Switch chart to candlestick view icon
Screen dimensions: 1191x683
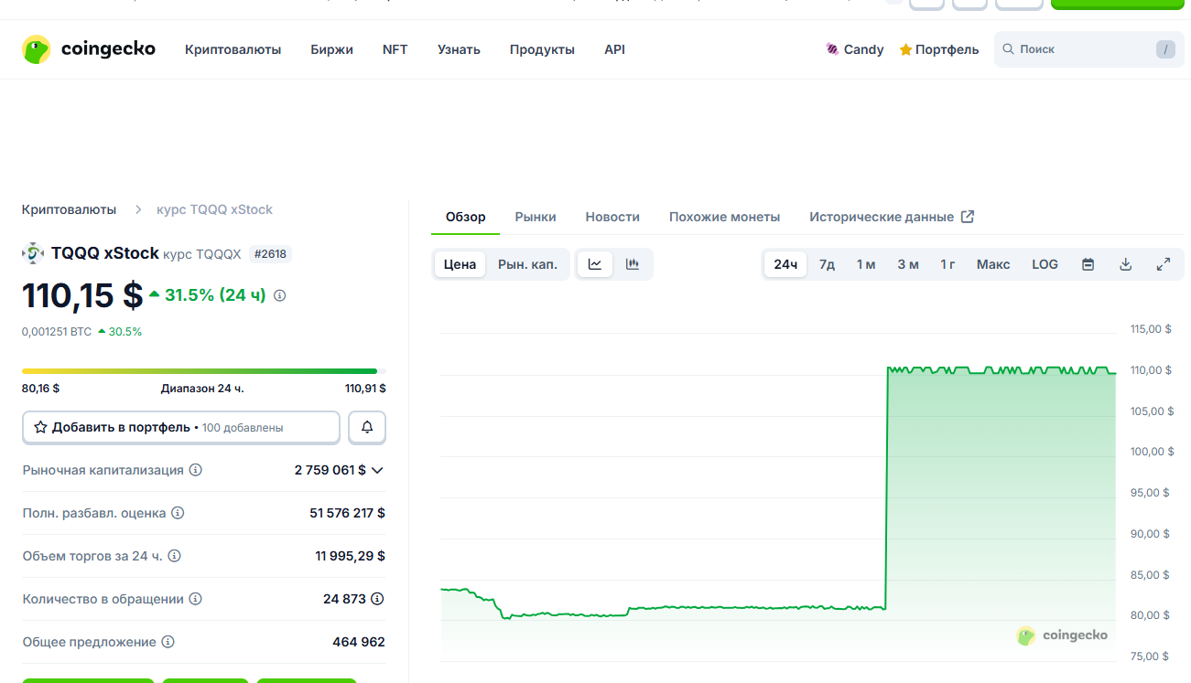coord(633,264)
